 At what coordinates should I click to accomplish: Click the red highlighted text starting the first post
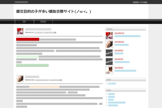pyautogui.click(x=28, y=39)
